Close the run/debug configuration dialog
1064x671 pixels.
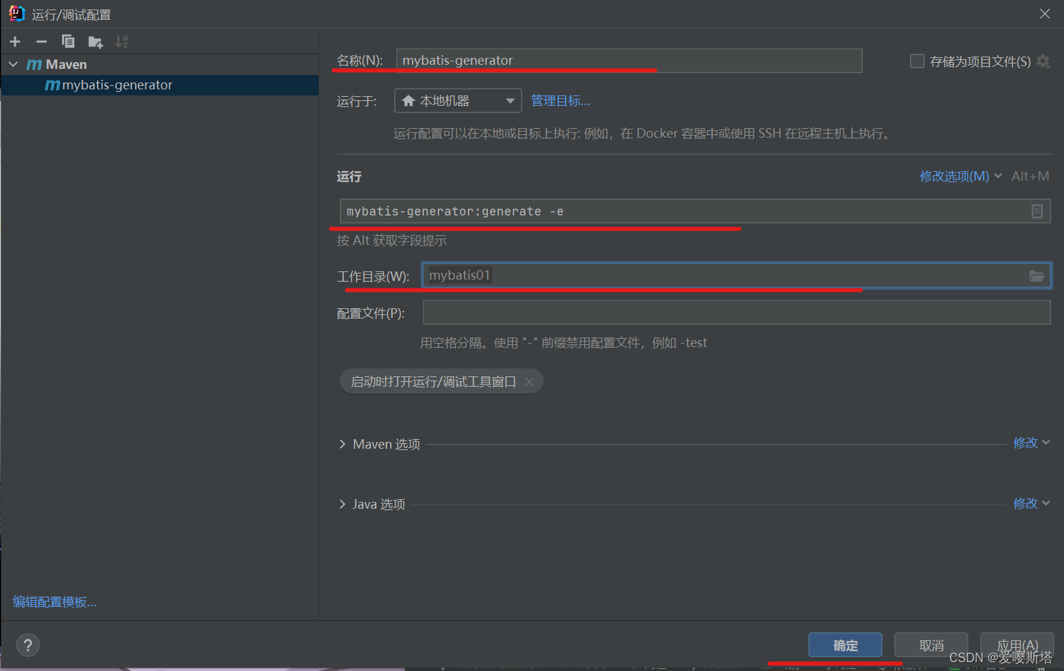[1044, 14]
